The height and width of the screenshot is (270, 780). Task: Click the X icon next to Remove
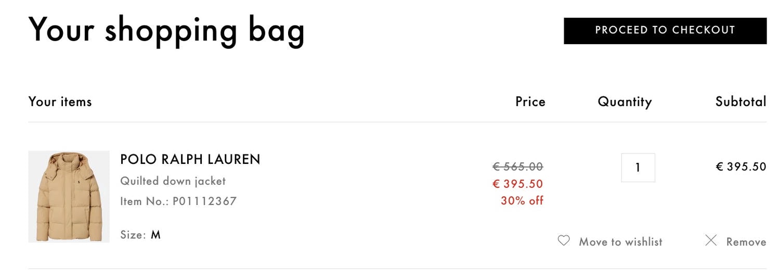pyautogui.click(x=711, y=240)
